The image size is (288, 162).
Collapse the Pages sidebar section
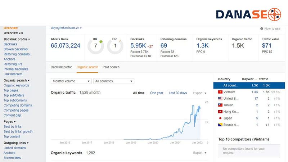click(10, 122)
